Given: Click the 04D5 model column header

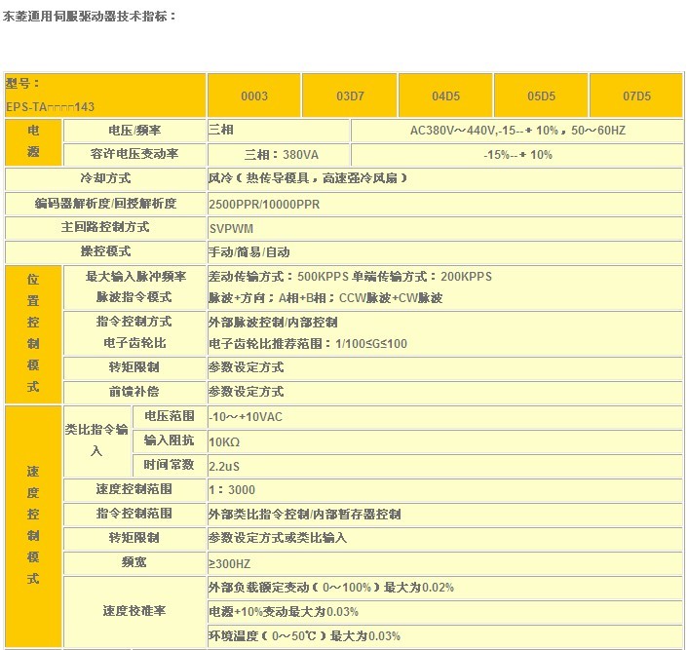Looking at the screenshot, I should (x=445, y=96).
